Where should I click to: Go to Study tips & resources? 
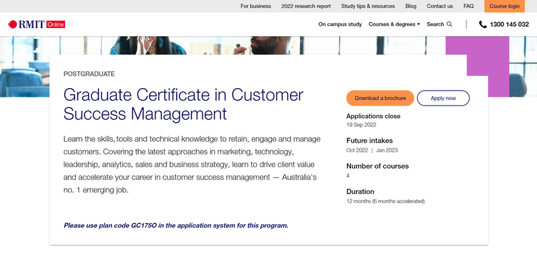point(368,6)
